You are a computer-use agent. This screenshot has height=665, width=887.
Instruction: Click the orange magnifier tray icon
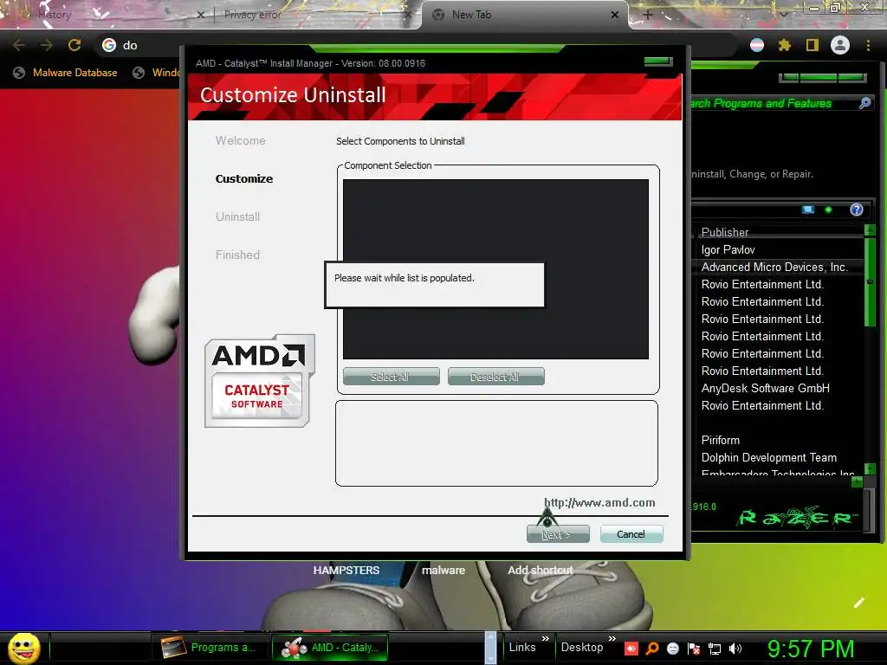click(x=652, y=649)
